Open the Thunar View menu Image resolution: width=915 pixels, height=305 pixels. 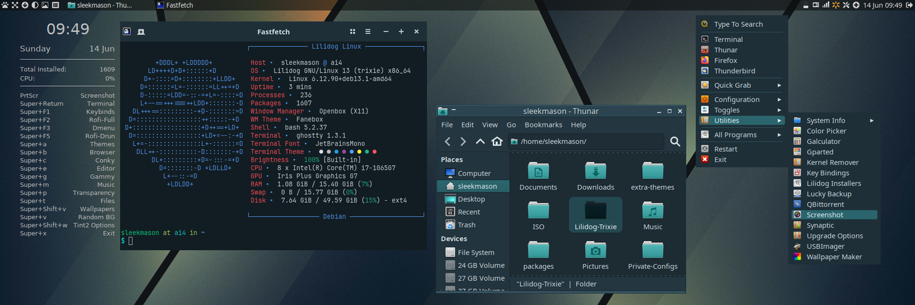point(490,124)
